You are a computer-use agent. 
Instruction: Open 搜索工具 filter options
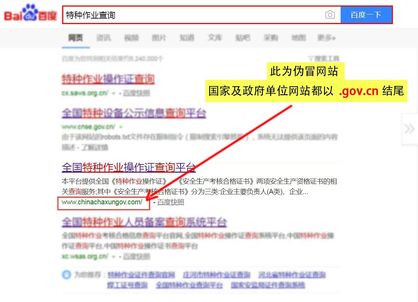(324, 58)
